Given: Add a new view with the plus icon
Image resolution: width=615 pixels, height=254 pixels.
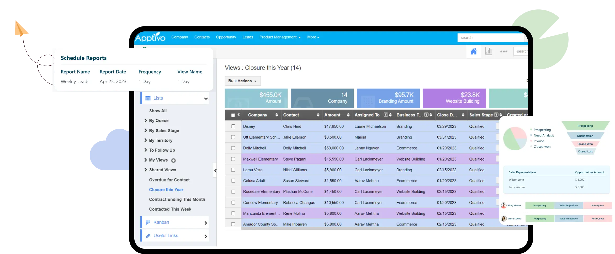Looking at the screenshot, I should click(x=173, y=160).
